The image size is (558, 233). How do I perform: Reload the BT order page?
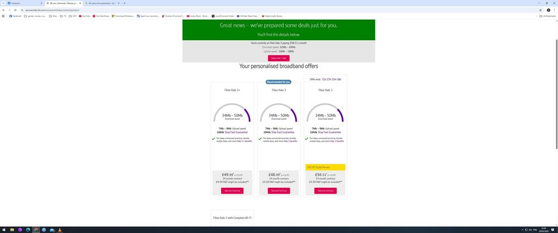pyautogui.click(x=15, y=10)
